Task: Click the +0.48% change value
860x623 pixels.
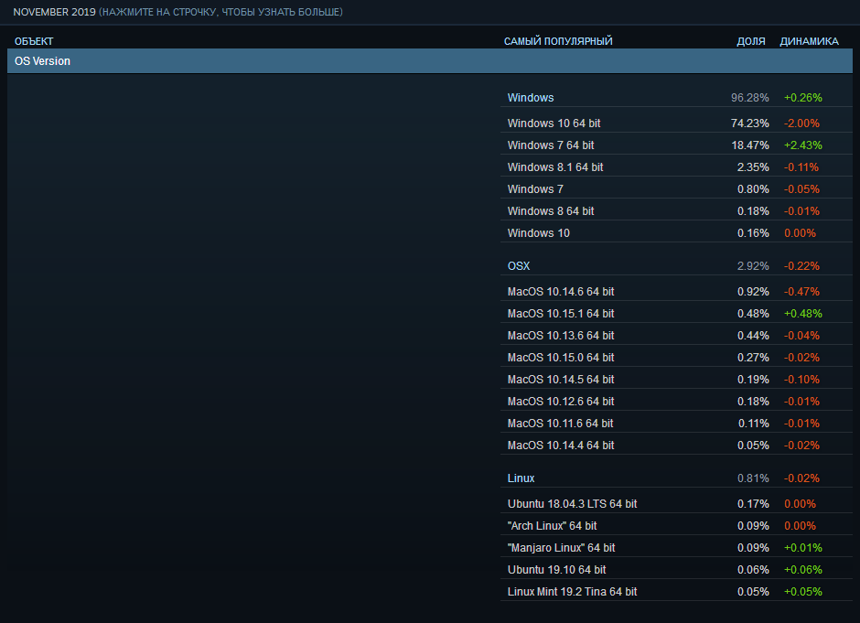Action: click(x=803, y=314)
